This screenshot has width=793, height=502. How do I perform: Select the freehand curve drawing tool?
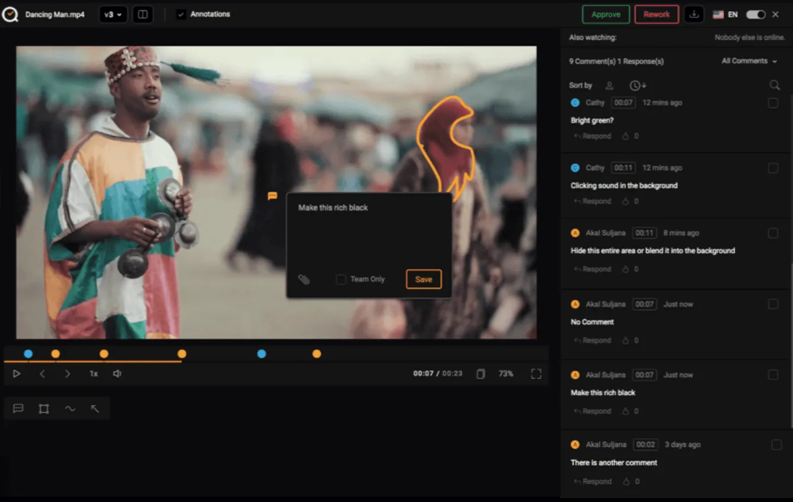coord(70,409)
